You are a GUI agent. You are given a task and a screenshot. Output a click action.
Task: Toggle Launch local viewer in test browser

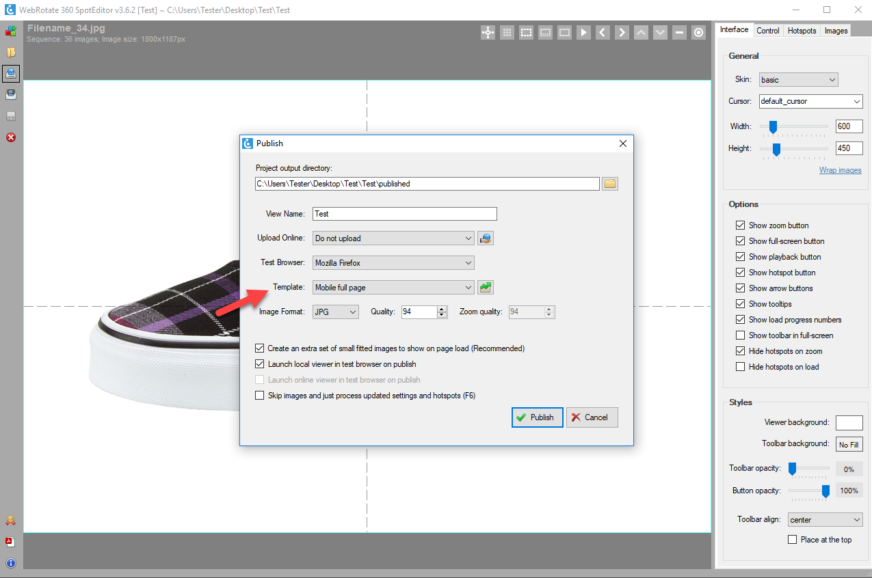[259, 364]
